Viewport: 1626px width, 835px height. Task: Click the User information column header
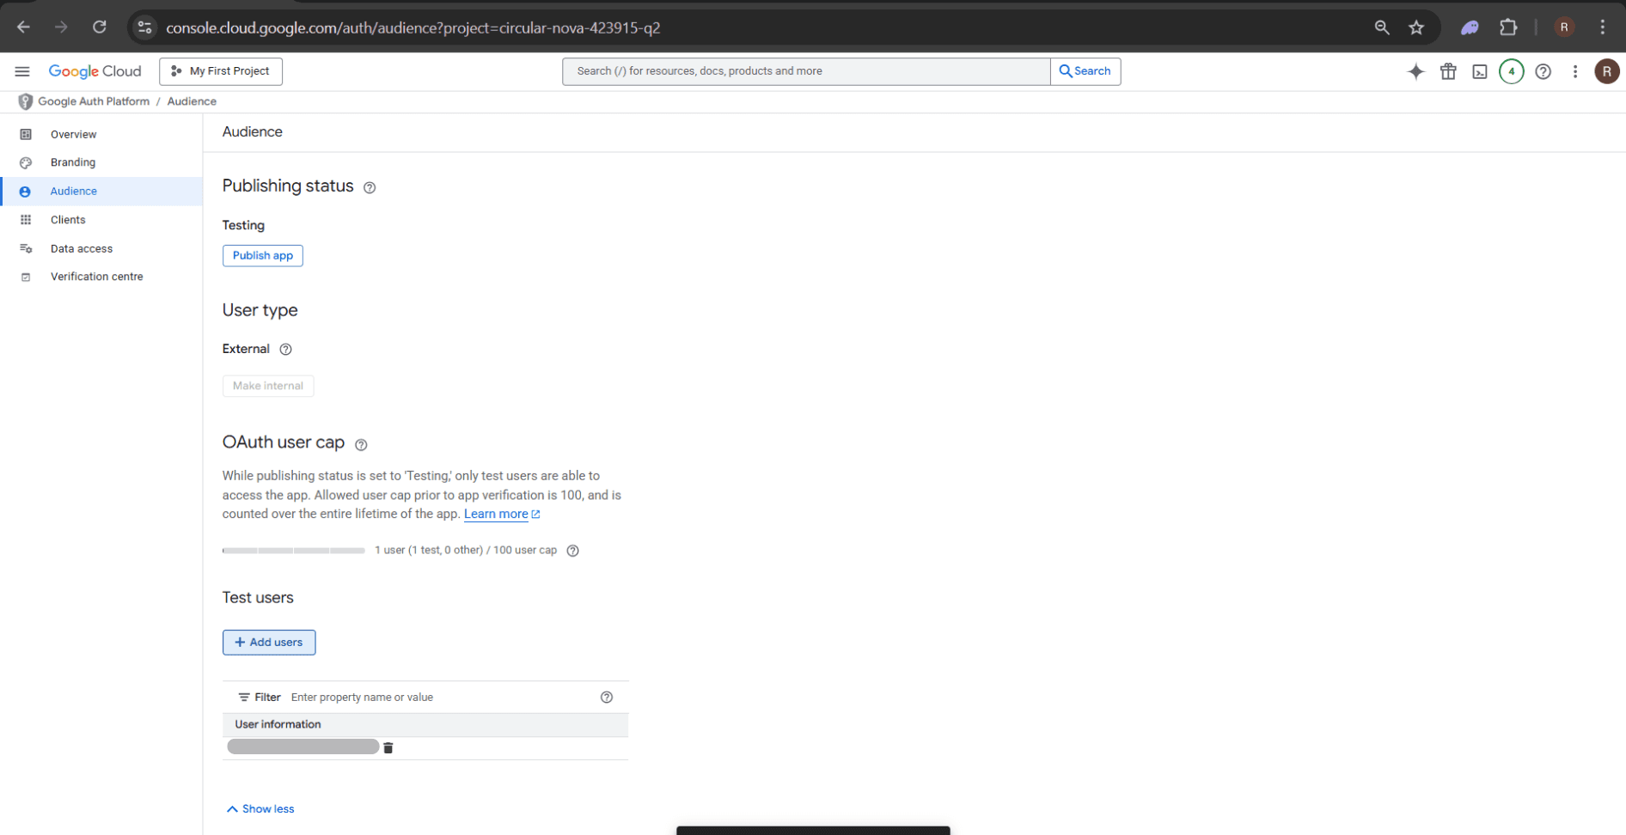pyautogui.click(x=278, y=725)
